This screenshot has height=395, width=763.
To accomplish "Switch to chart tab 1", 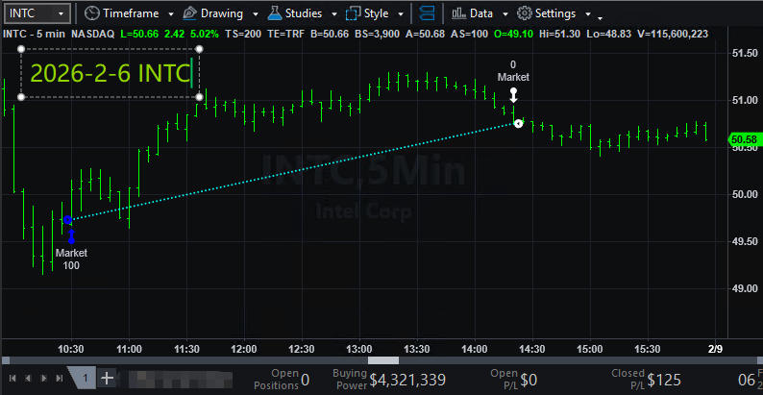I will 85,378.
